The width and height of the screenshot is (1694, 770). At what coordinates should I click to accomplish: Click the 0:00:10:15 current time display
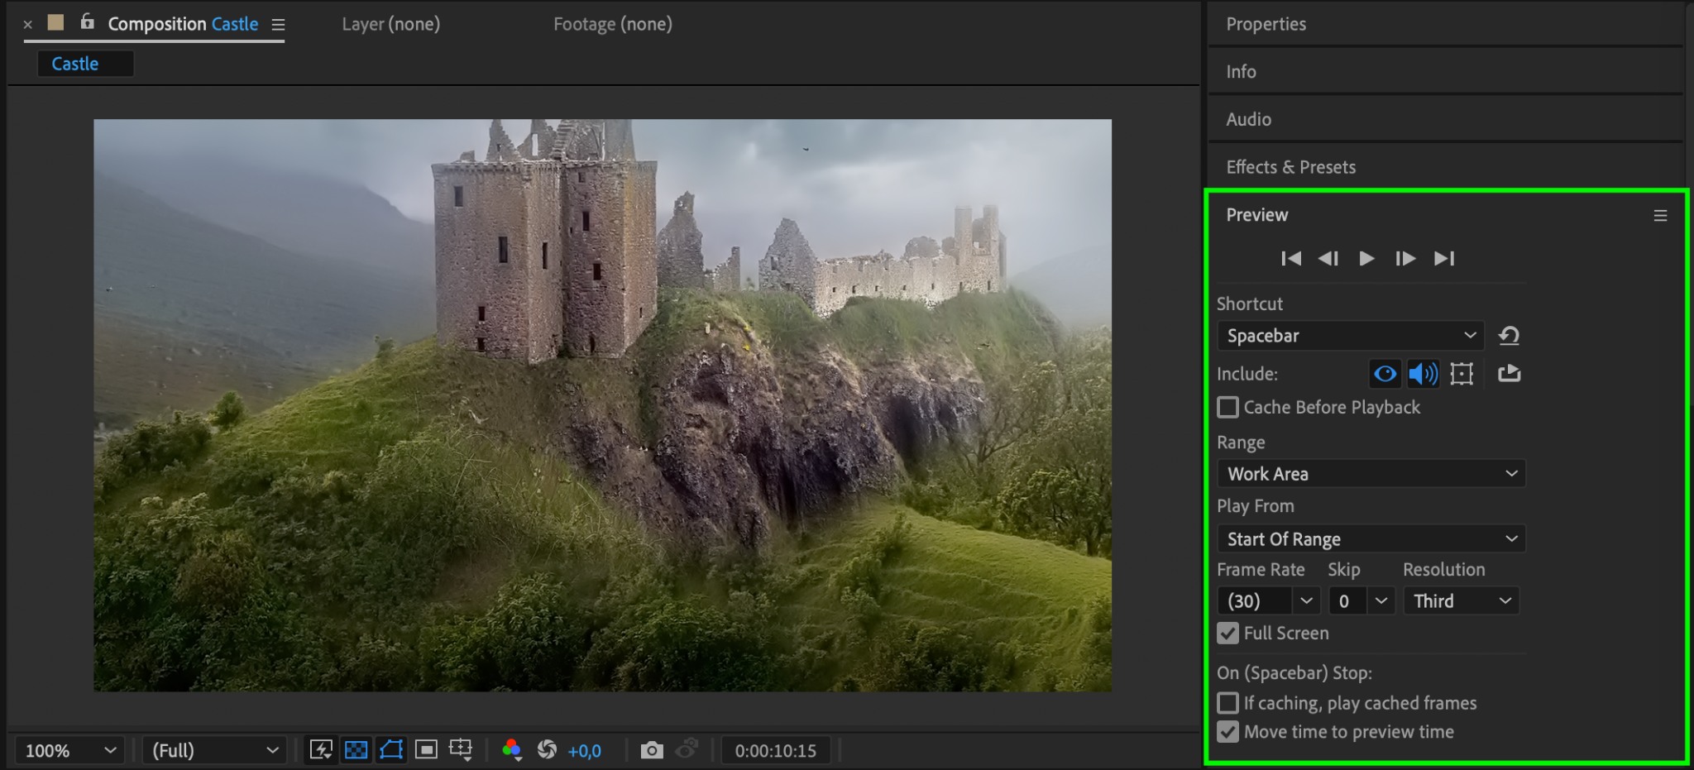(x=775, y=750)
